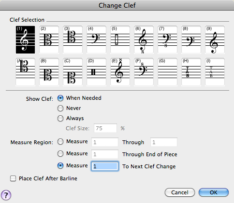Viewport: 234px width, 203px height.
Task: Click the Measure Region label
Action: click(32, 142)
